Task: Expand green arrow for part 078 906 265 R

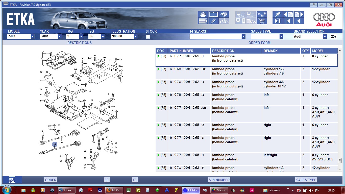Action: click(x=158, y=95)
